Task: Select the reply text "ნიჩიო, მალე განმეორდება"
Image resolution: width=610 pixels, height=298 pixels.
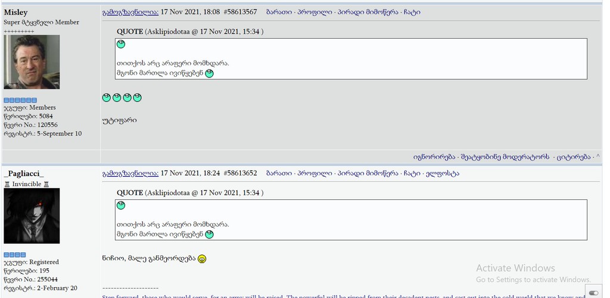Action: tap(149, 258)
